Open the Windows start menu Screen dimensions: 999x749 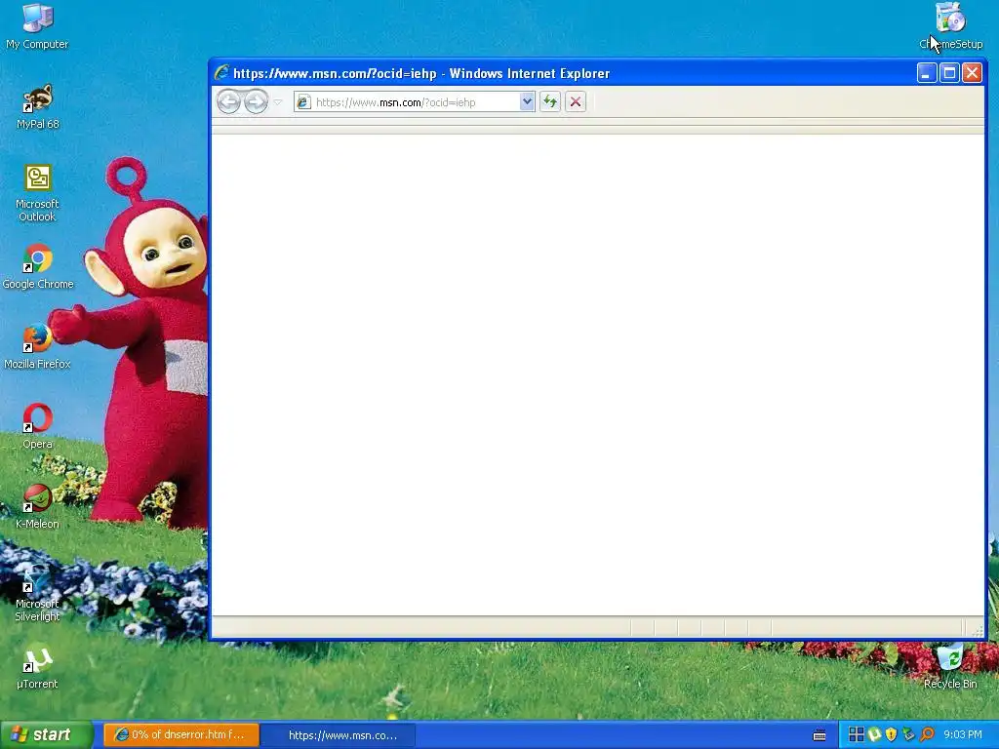(47, 734)
